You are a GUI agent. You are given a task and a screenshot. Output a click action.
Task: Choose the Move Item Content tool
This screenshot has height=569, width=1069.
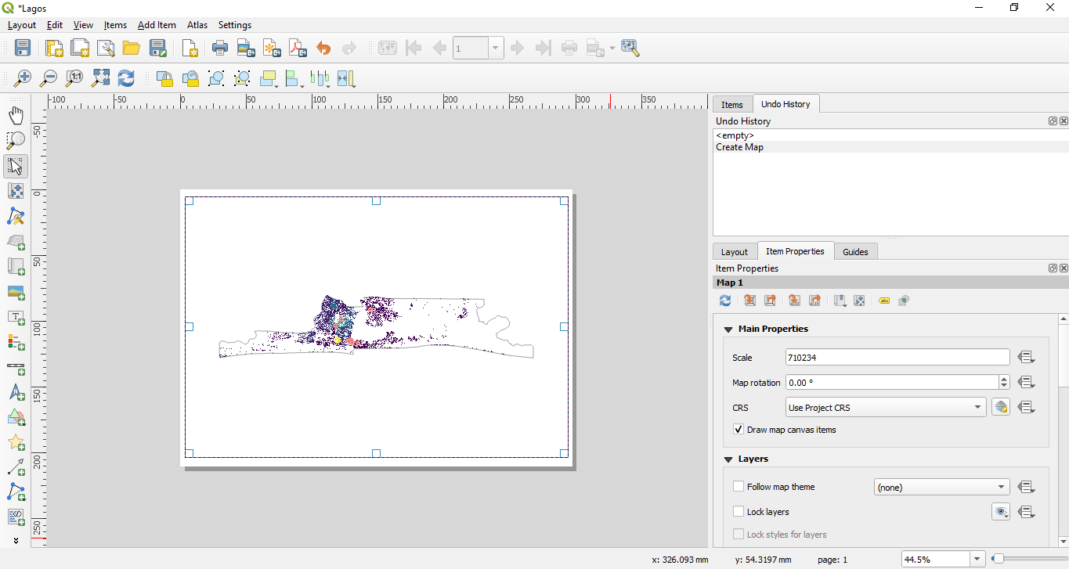(16, 191)
